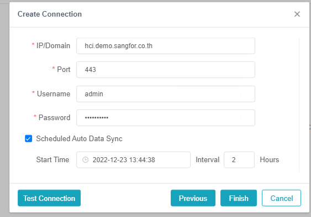Uncheck Scheduled Auto Data Sync checkbox
The image size is (311, 217).
(x=28, y=138)
